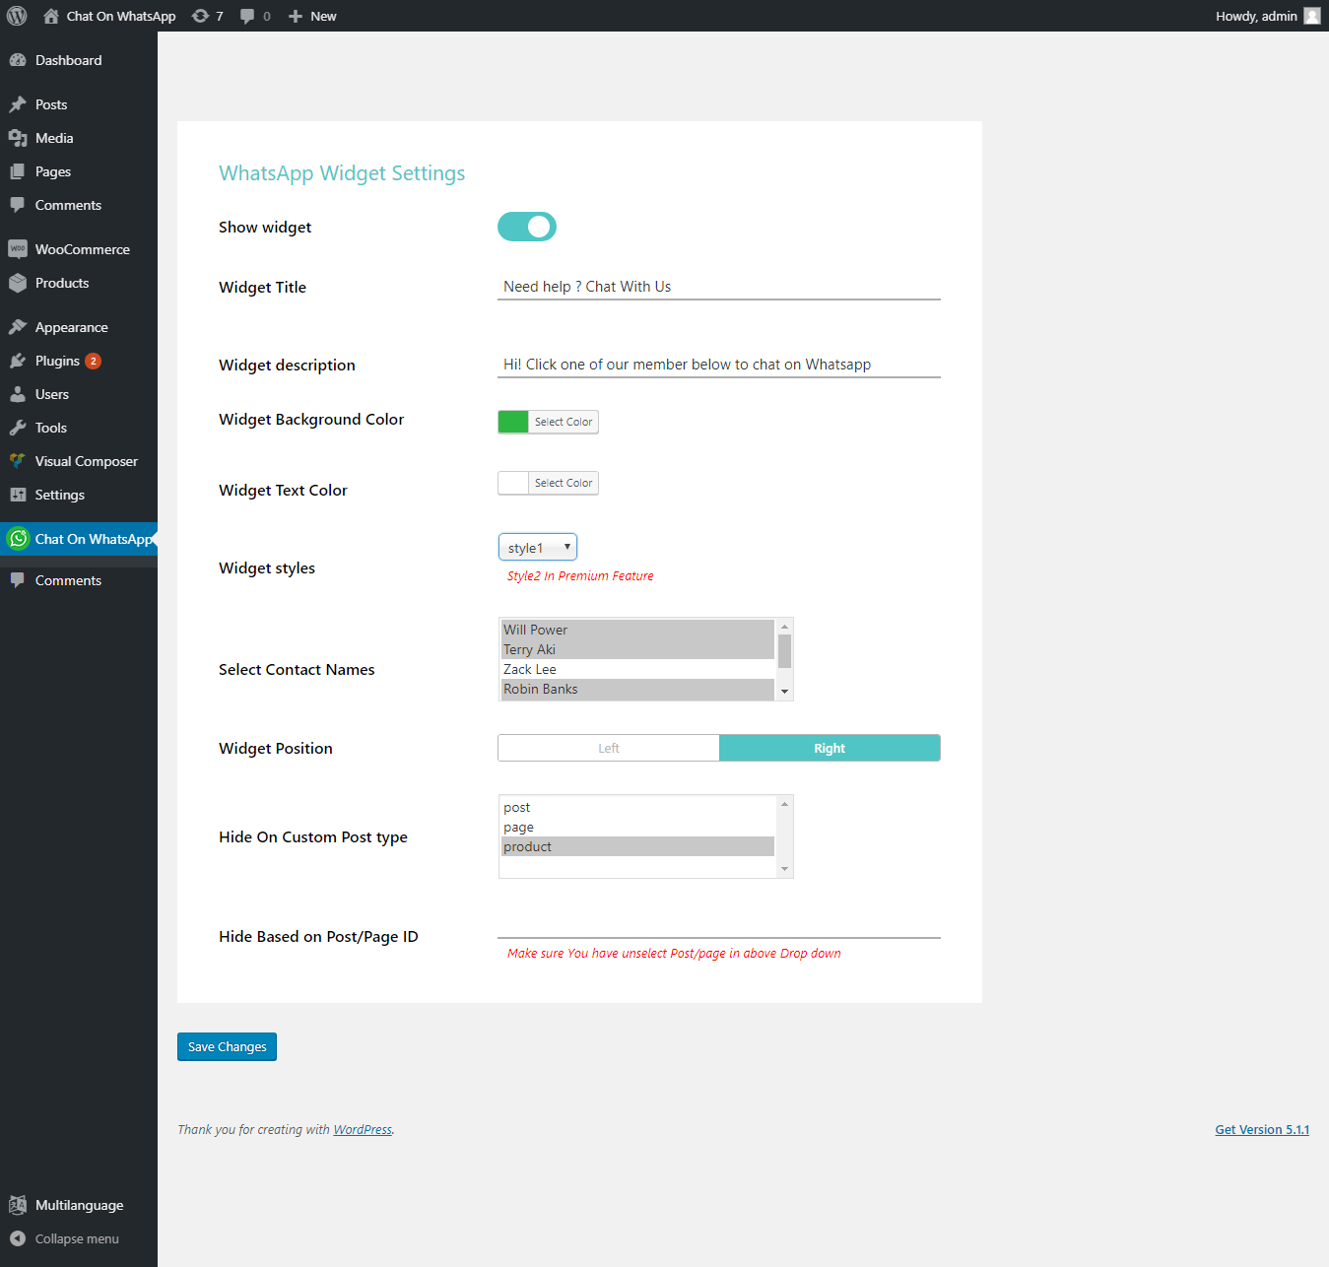
Task: Click the Pages icon in sidebar
Action: (18, 171)
